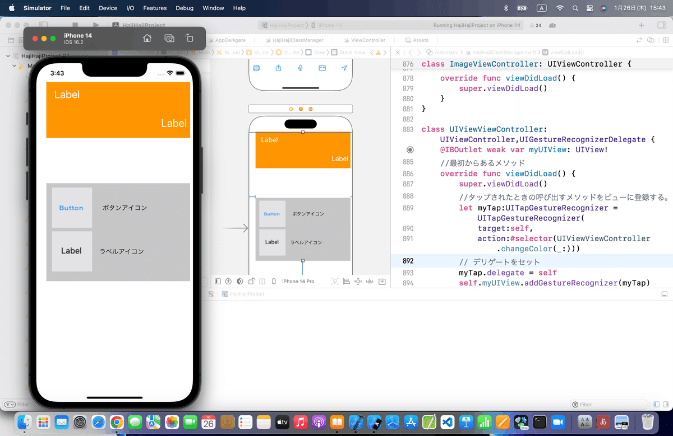Open the Spotlight search icon in menu bar
Viewport: 673px width, 436px height.
[x=575, y=8]
